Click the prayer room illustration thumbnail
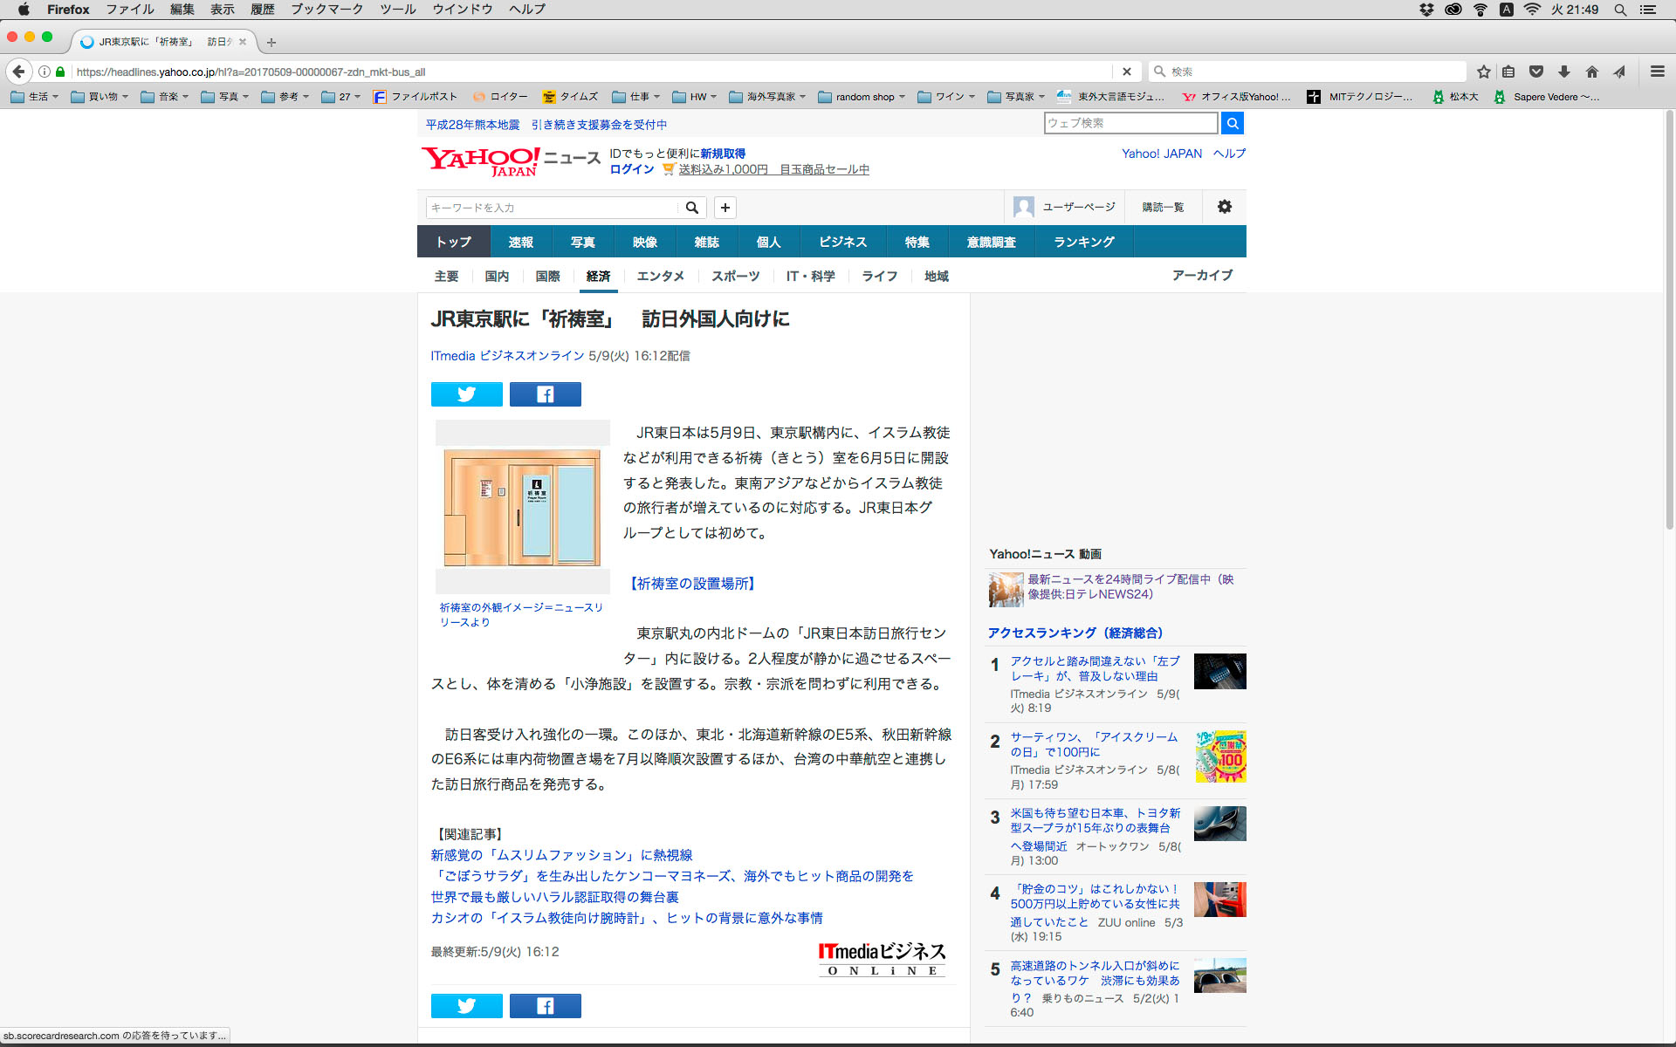1676x1047 pixels. (522, 507)
